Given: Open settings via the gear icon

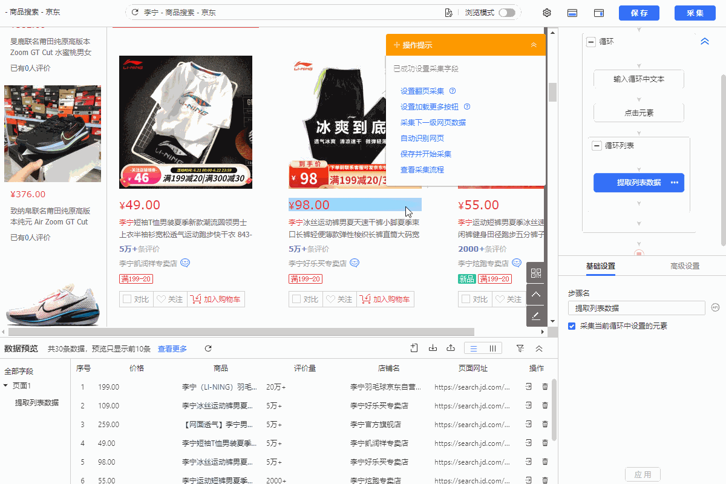Looking at the screenshot, I should [x=547, y=13].
